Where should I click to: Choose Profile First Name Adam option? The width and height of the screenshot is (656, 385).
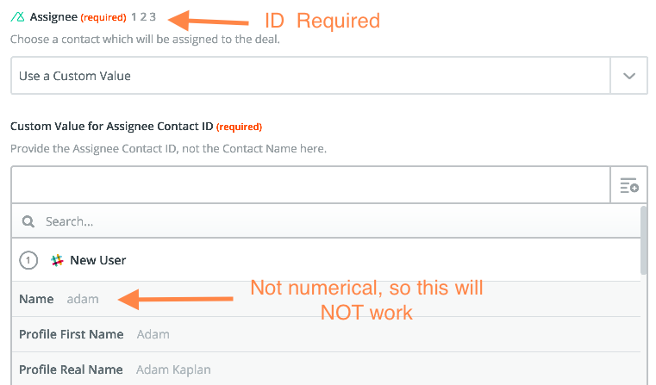click(x=326, y=334)
